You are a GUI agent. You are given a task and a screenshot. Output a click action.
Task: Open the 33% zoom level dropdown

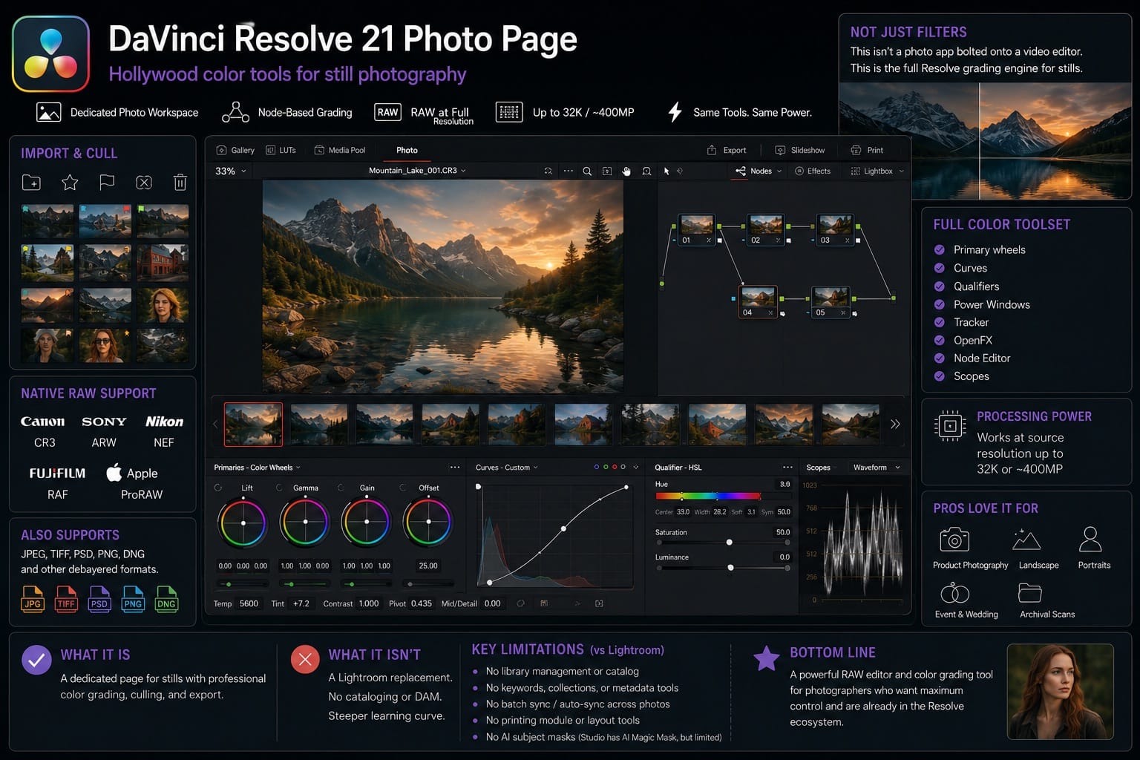click(230, 171)
